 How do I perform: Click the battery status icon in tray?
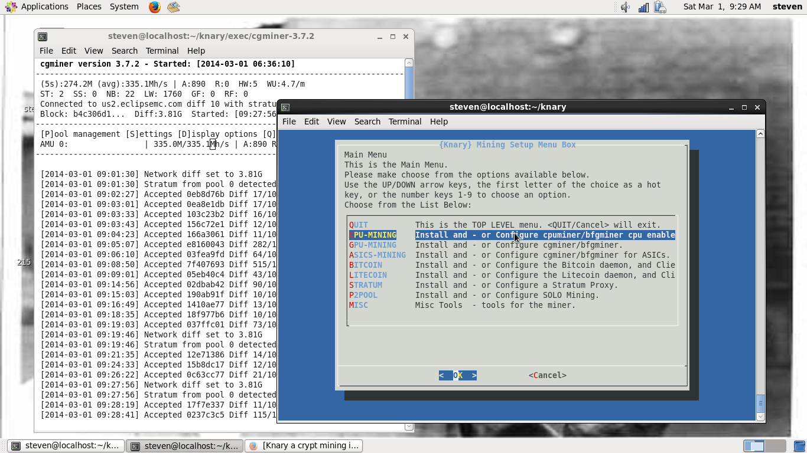(660, 7)
